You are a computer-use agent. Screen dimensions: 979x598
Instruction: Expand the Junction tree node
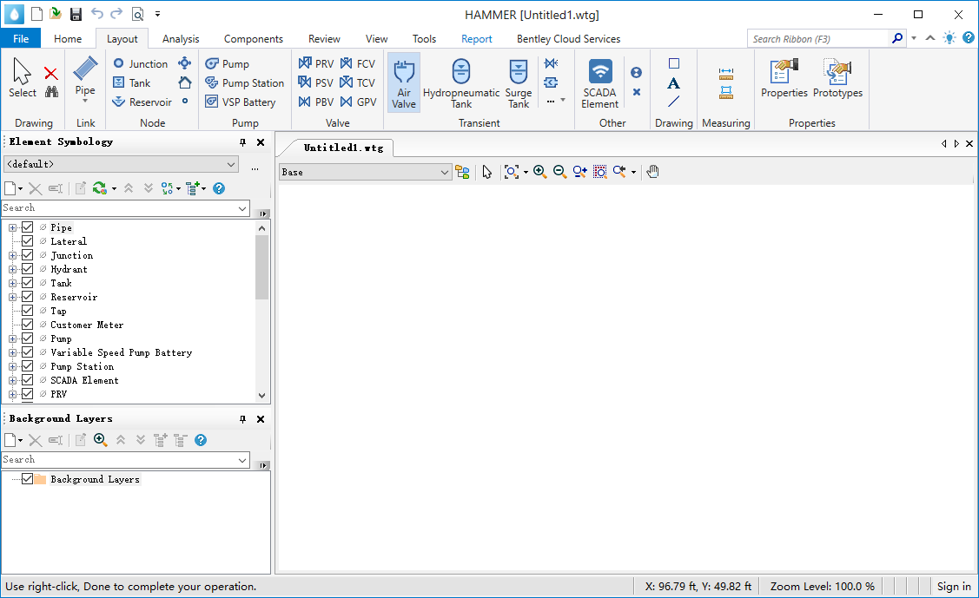pyautogui.click(x=12, y=256)
